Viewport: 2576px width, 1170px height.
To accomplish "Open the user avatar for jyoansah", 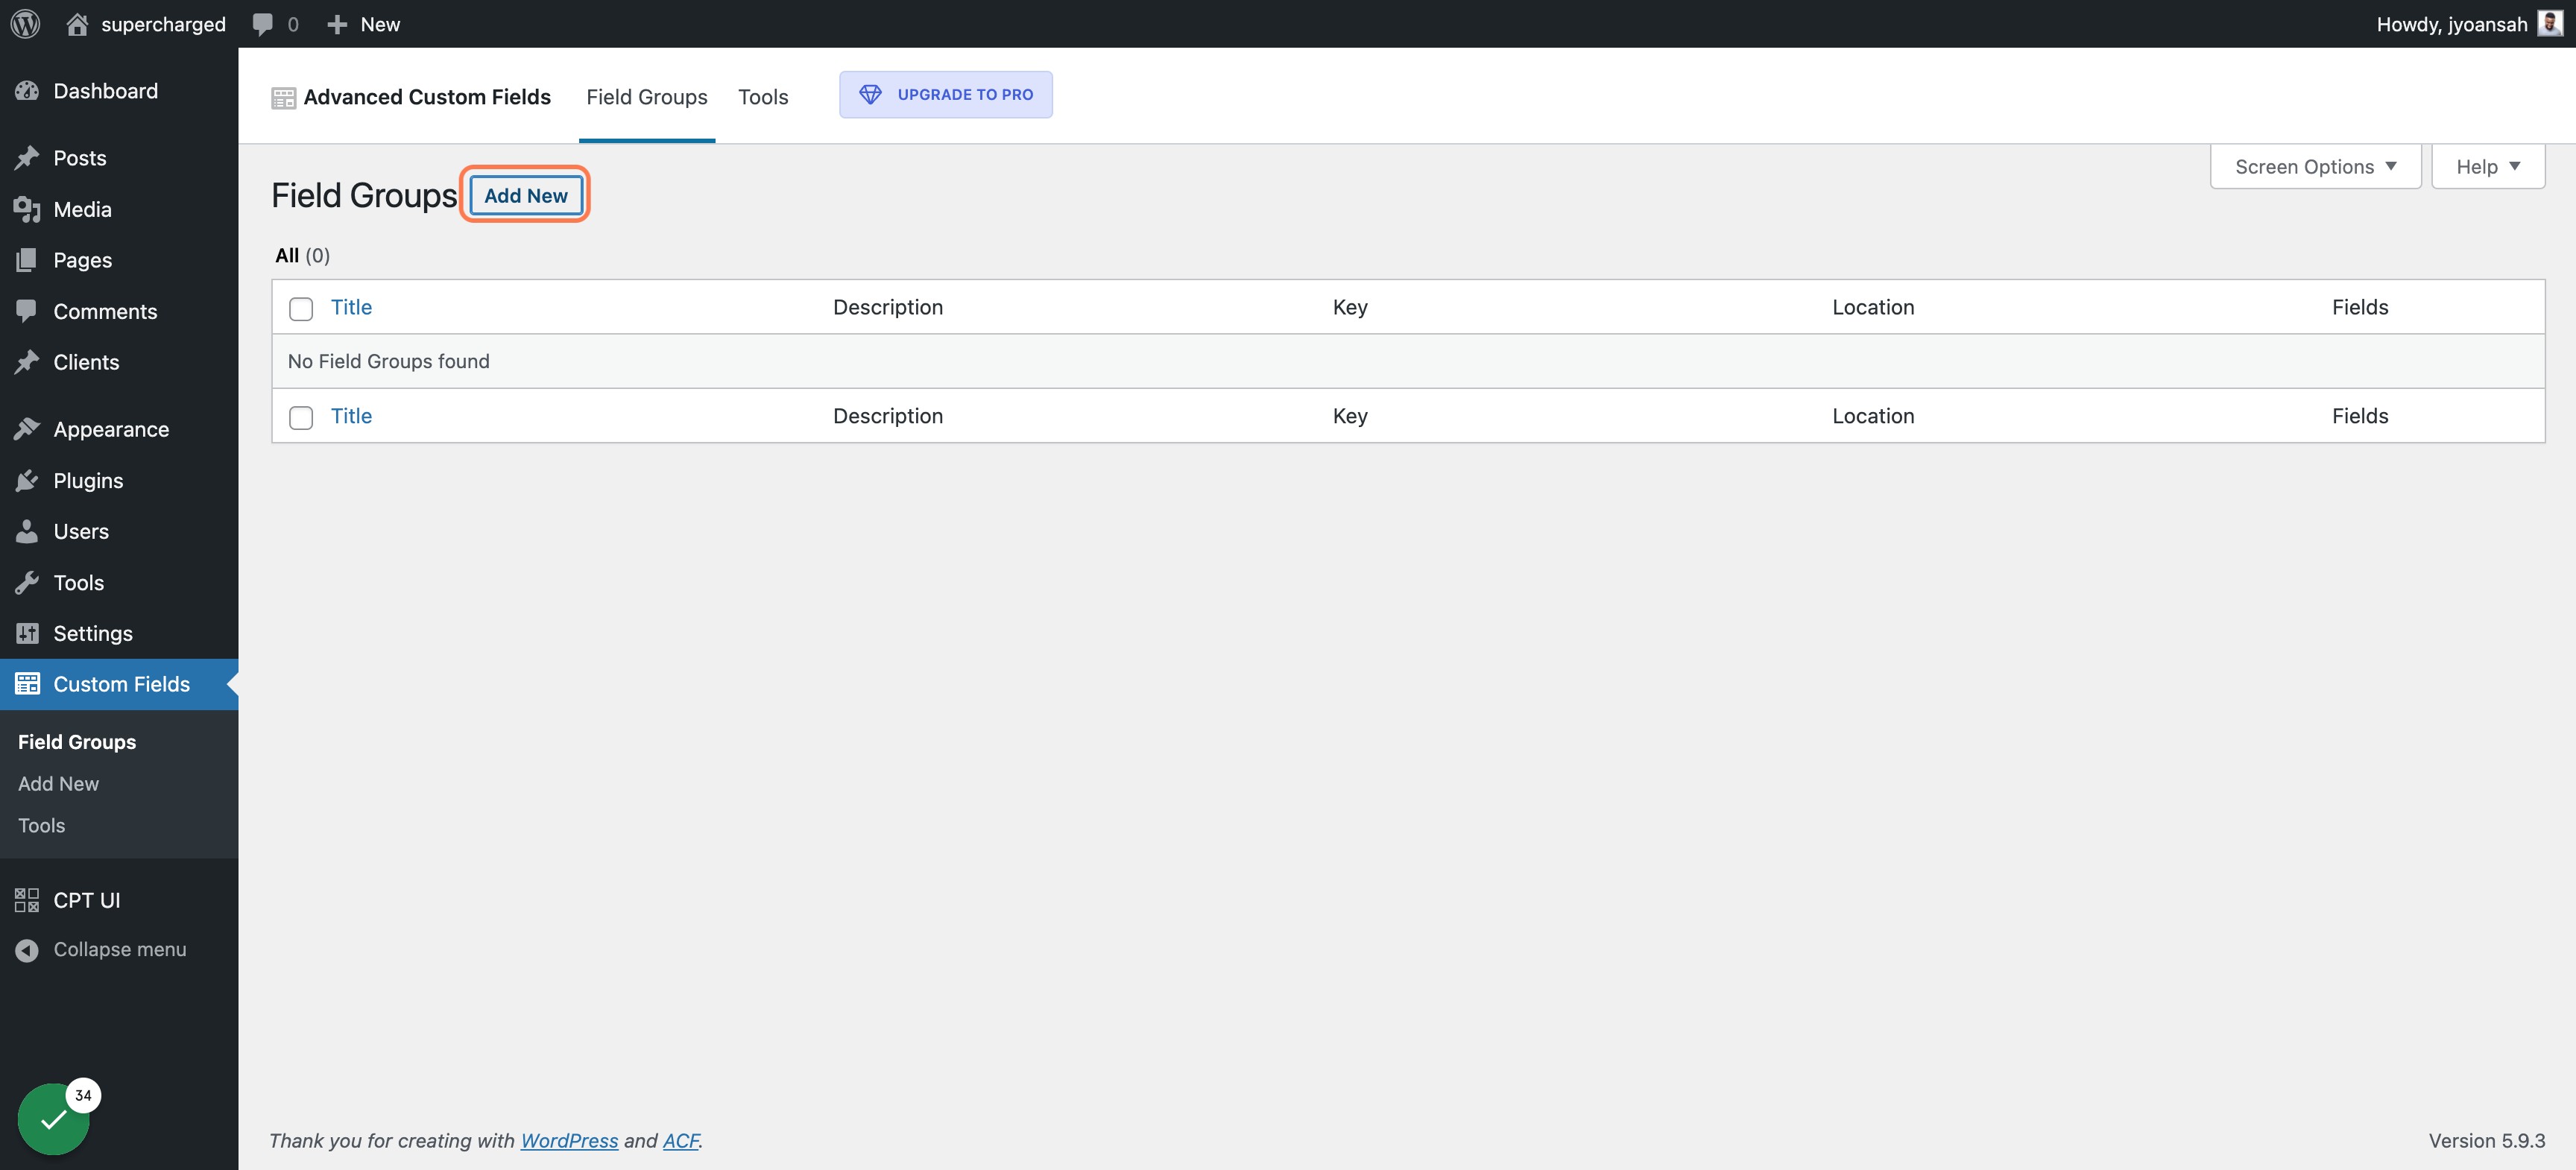I will [2550, 24].
